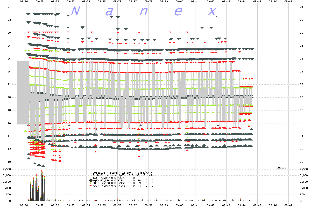This screenshot has width=311, height=207.
Task: Click the 1,000 label on left volume axis
Action: point(7,188)
